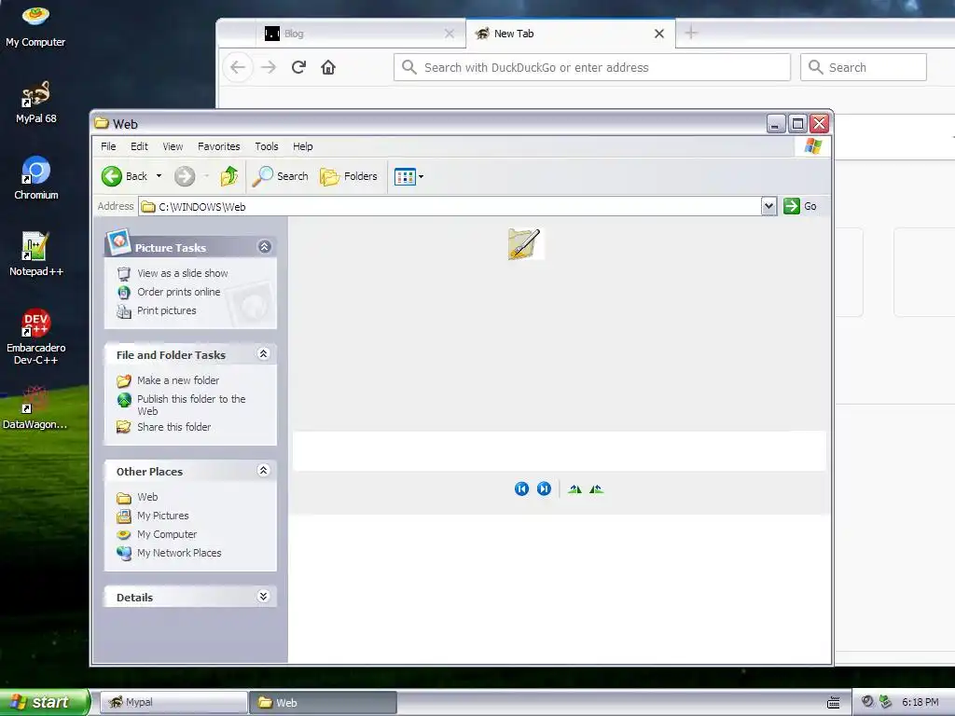Viewport: 955px width, 716px height.
Task: Click the previous image filmstrip button
Action: (521, 489)
